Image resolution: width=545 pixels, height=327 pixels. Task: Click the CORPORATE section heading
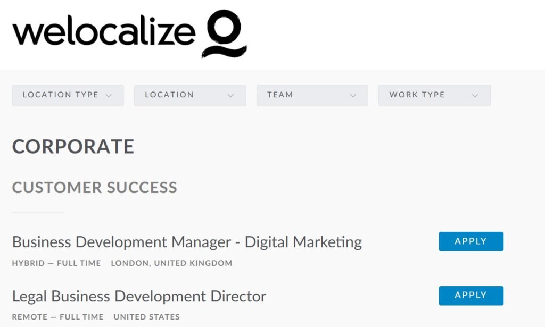[x=73, y=147]
